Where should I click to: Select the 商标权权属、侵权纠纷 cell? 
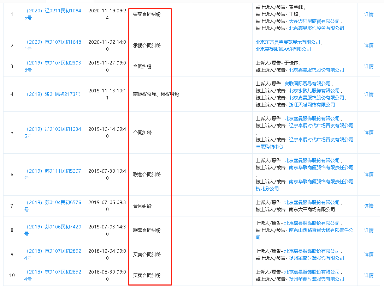(156, 94)
